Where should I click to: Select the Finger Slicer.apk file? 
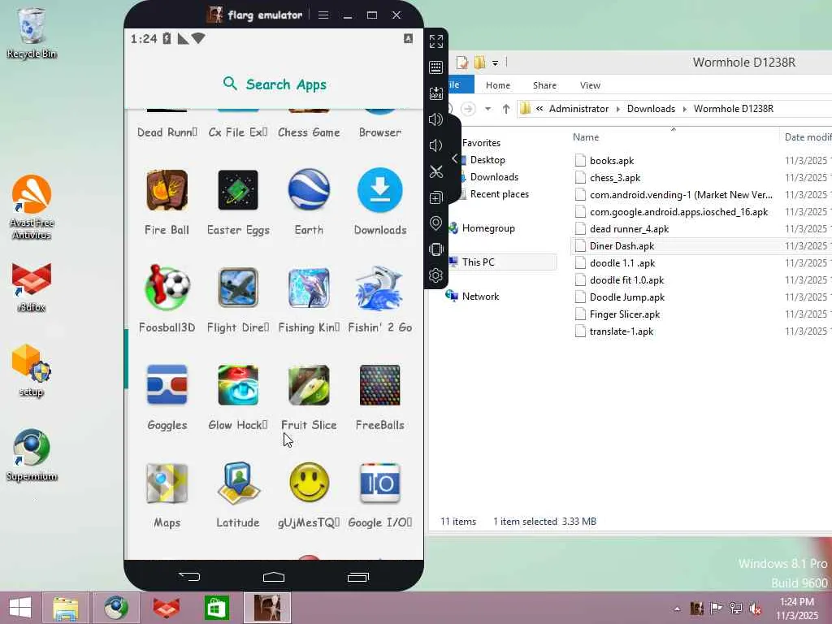[625, 314]
